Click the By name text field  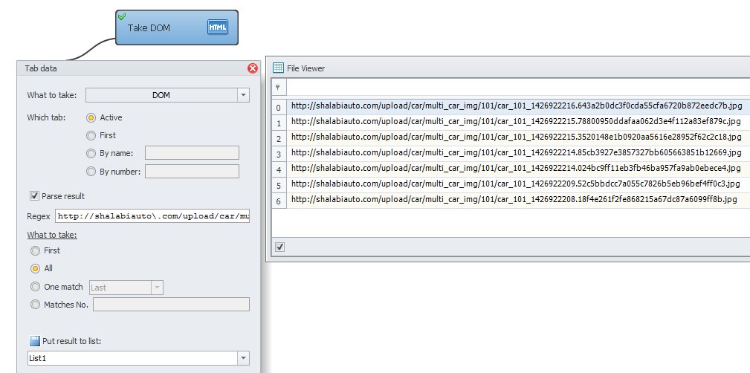(192, 154)
